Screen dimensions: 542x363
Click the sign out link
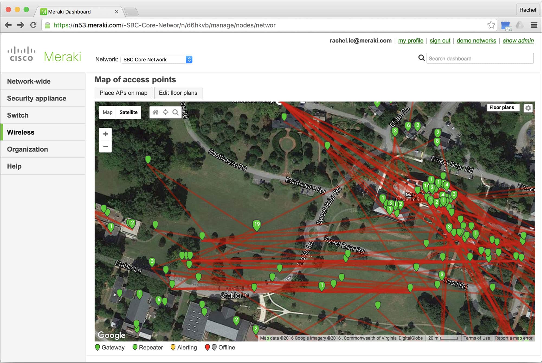click(440, 40)
